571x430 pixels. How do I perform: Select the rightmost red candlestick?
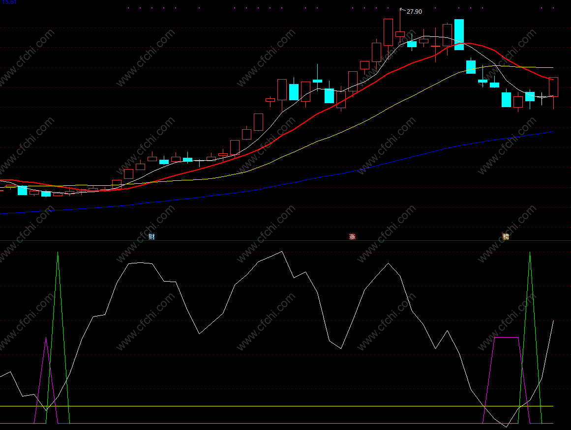(x=553, y=87)
